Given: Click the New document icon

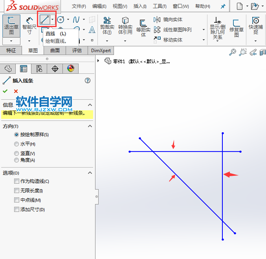Looking at the screenshot, I should pyautogui.click(x=240, y=6).
